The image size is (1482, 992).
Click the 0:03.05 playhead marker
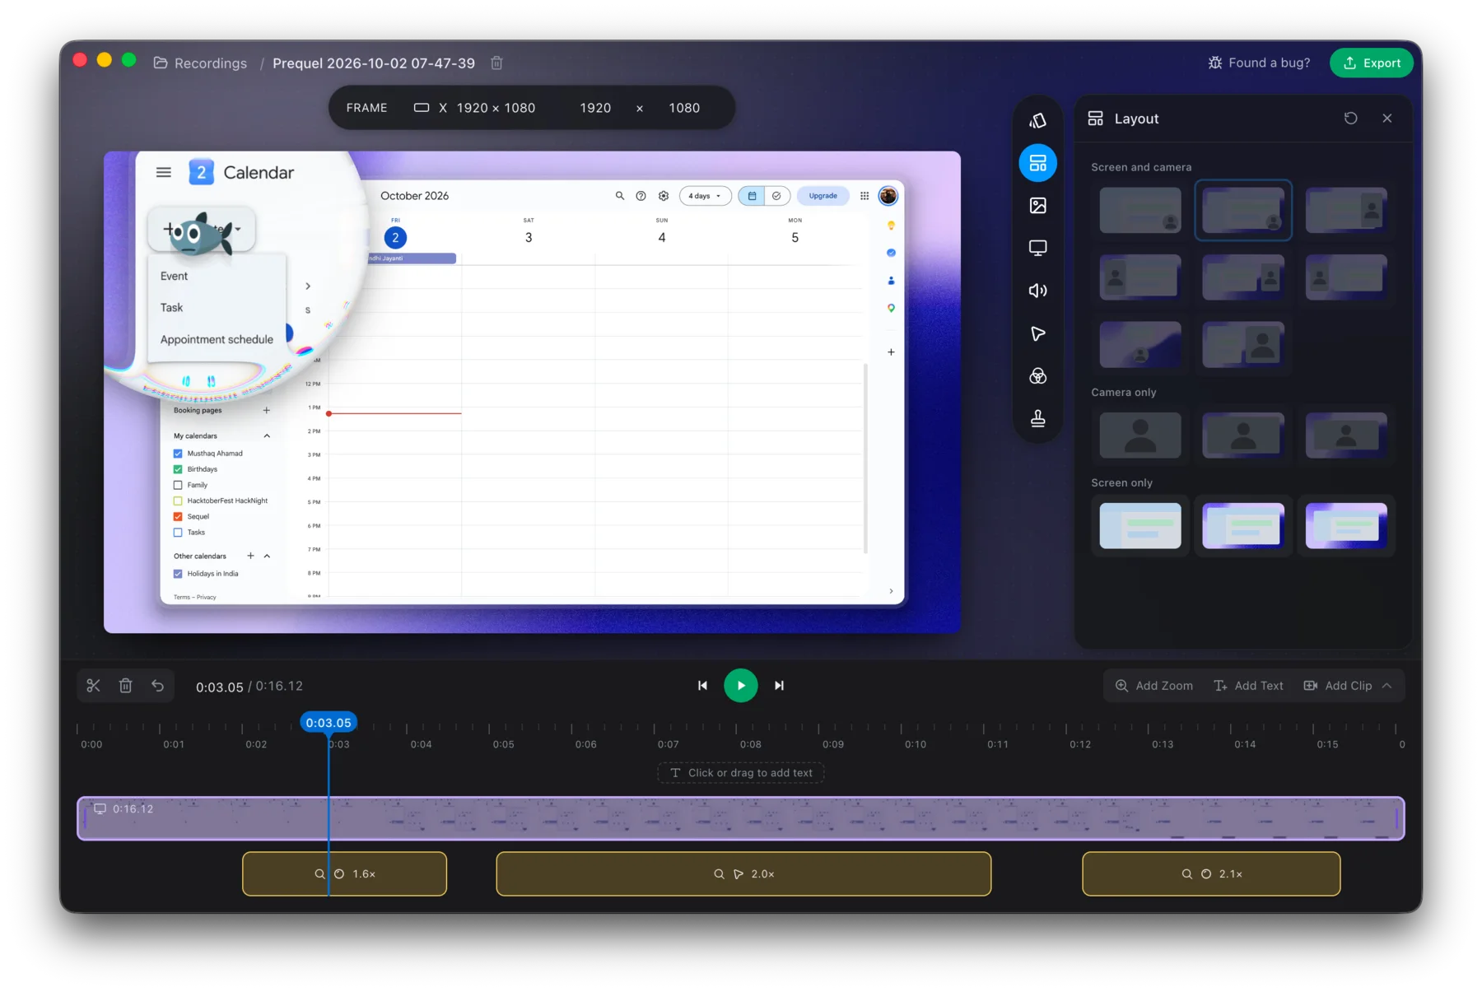tap(329, 723)
